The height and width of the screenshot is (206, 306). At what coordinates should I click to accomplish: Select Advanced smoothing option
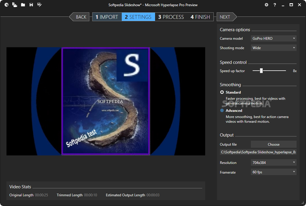[x=222, y=110]
